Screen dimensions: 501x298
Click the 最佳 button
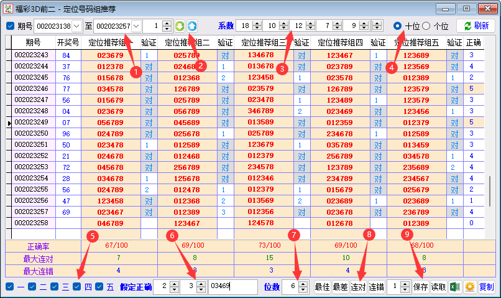(x=322, y=287)
